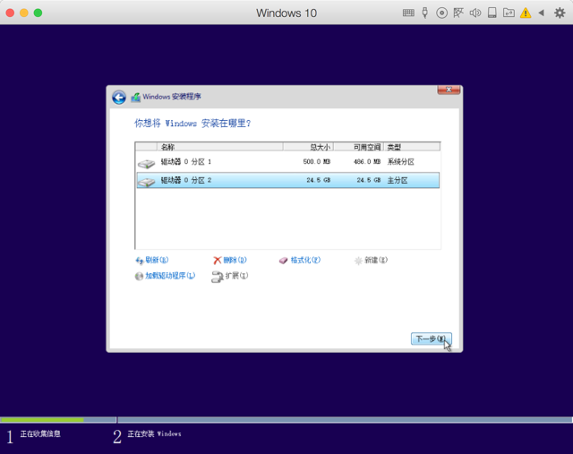Screen dimensions: 573x454
Task: Close the Windows setup dialog
Action: pos(449,90)
